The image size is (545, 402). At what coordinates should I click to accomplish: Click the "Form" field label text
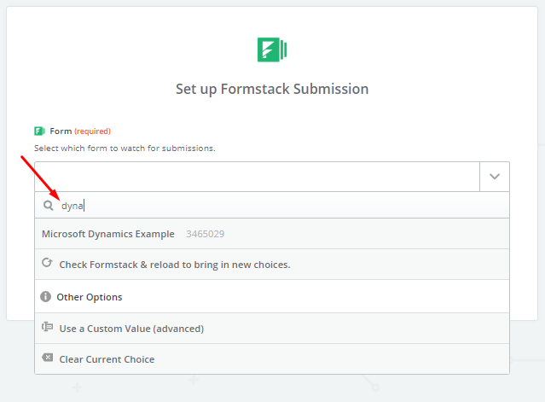tap(61, 131)
